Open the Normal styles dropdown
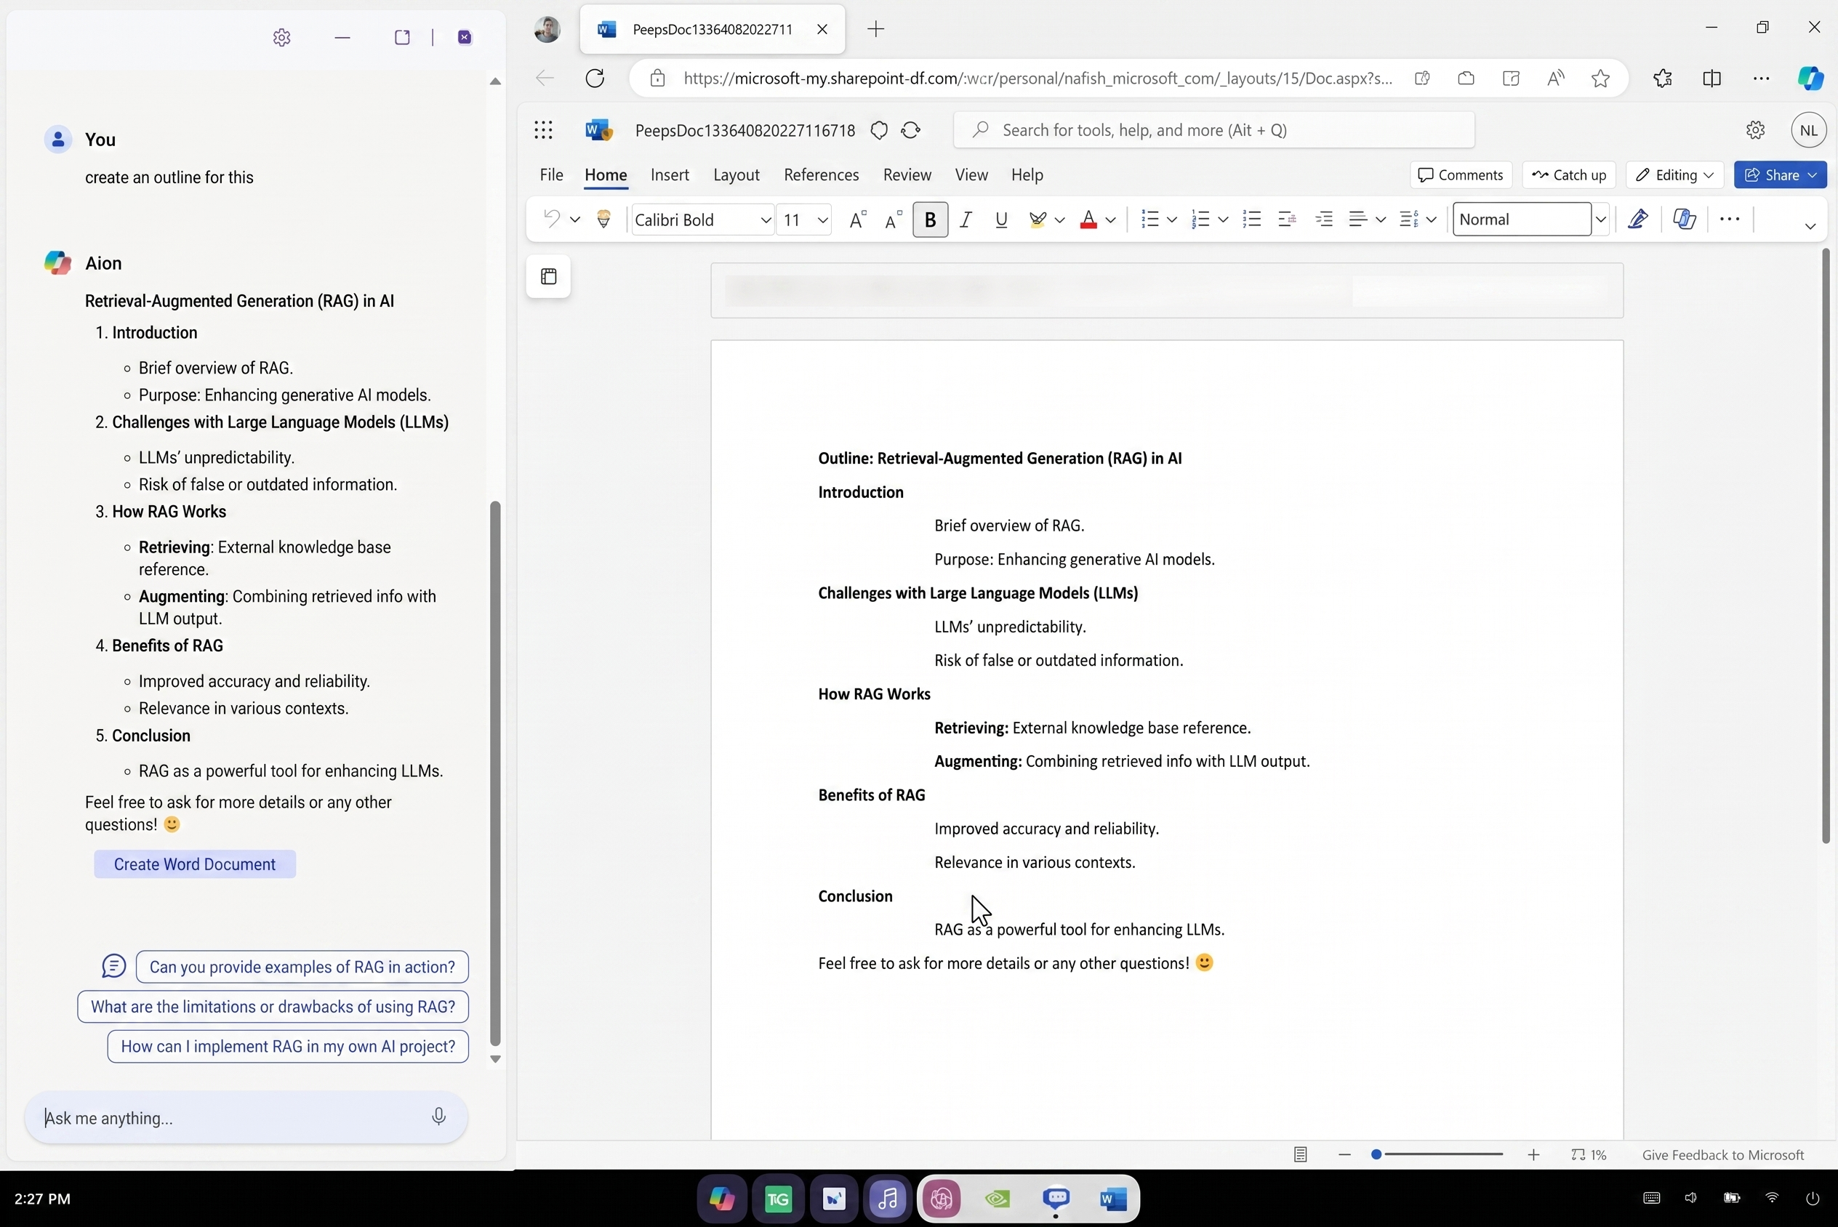This screenshot has width=1838, height=1227. (1600, 220)
